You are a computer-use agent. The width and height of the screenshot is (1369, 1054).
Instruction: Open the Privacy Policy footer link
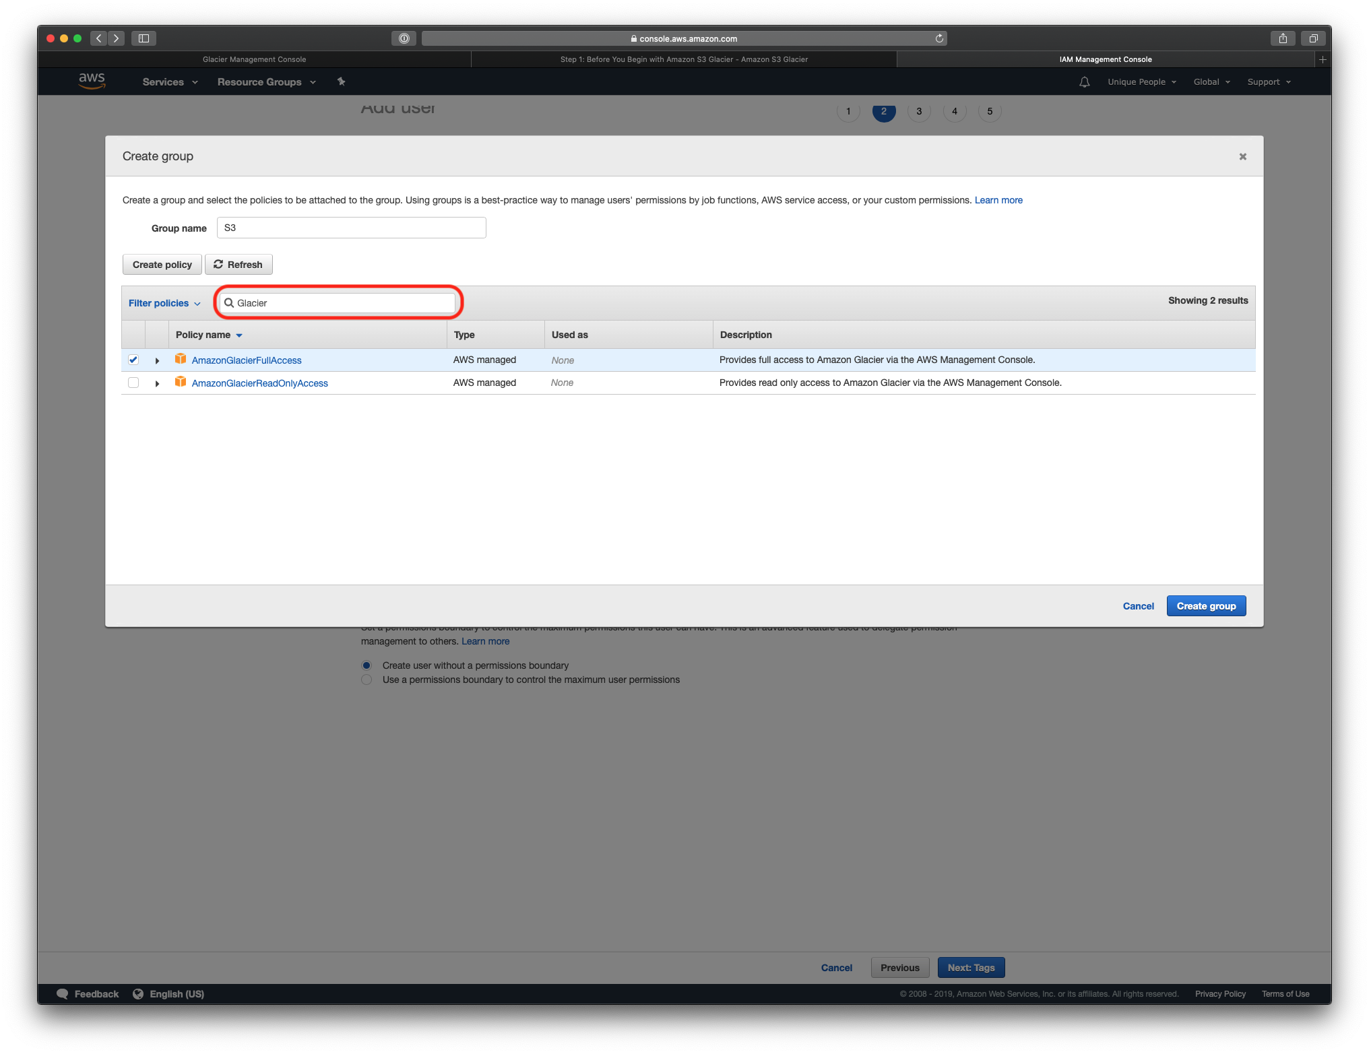point(1220,994)
